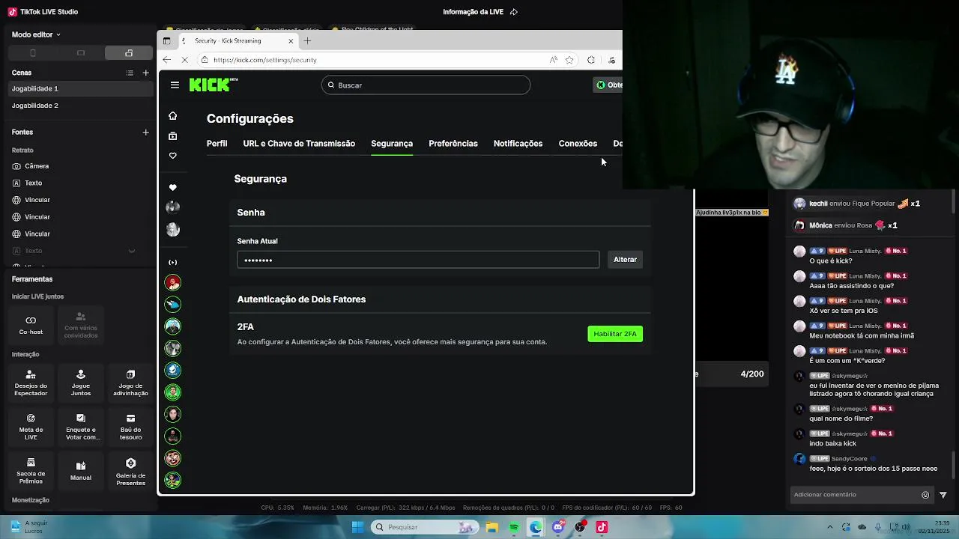
Task: Select the portrait phone layout
Action: click(32, 53)
